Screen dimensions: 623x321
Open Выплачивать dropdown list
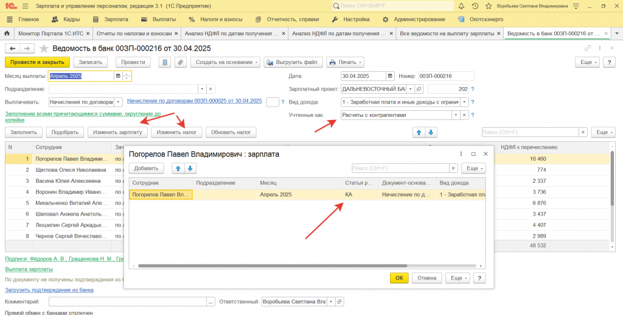click(x=119, y=102)
